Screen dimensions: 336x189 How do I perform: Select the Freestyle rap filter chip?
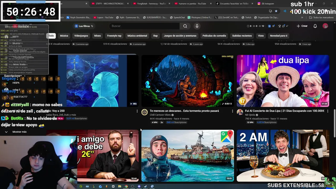[114, 36]
